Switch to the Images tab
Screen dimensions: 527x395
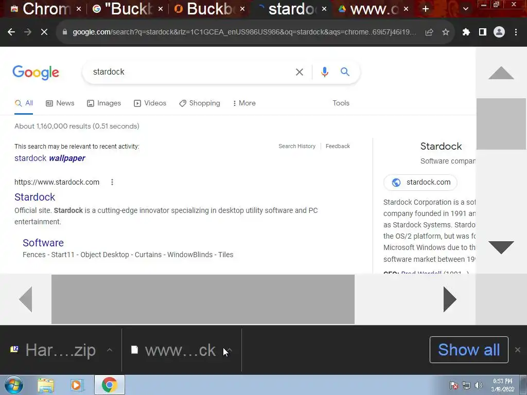[104, 103]
